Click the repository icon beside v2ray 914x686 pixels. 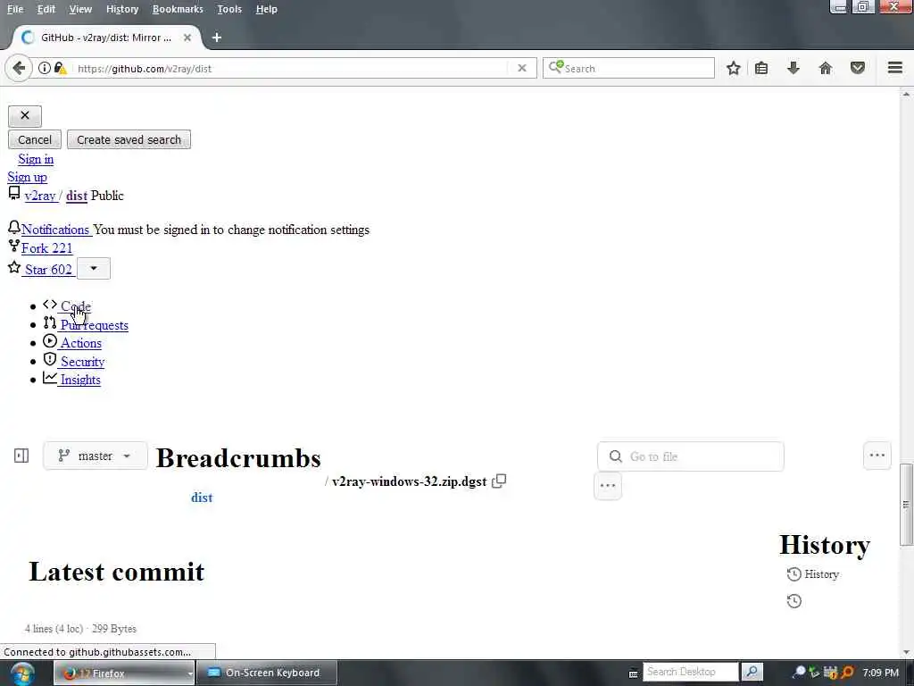[14, 194]
